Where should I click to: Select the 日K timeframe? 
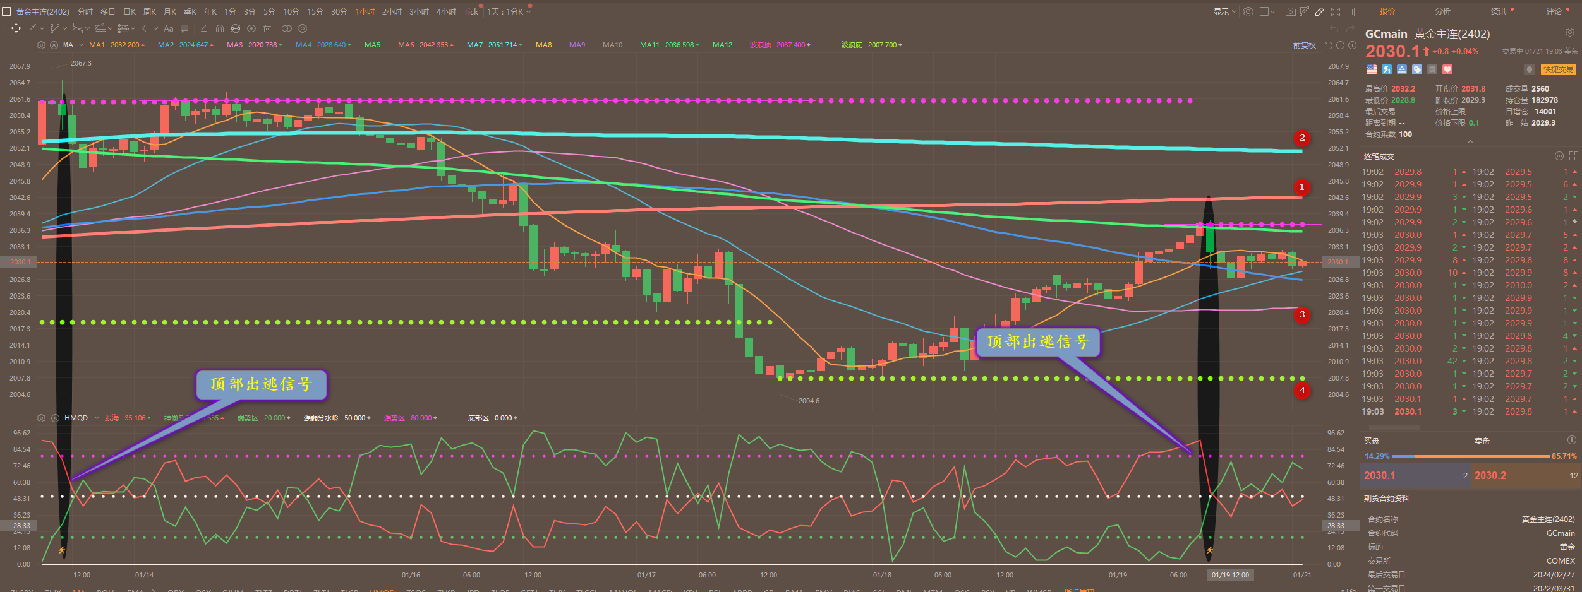(x=130, y=11)
